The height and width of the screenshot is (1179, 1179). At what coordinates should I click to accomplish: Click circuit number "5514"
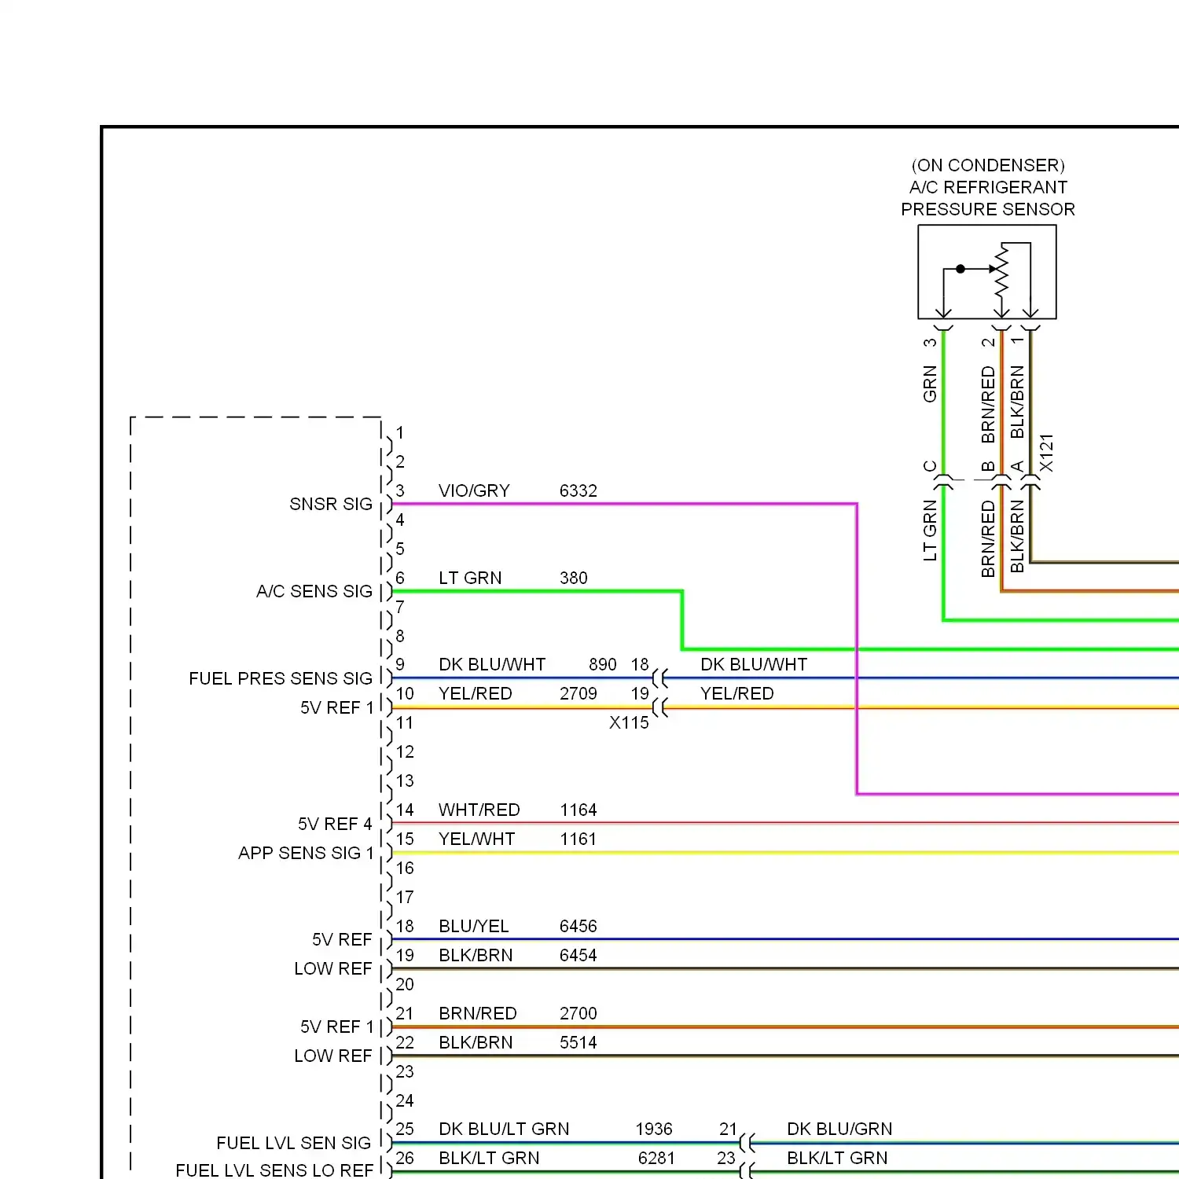coord(578,1042)
